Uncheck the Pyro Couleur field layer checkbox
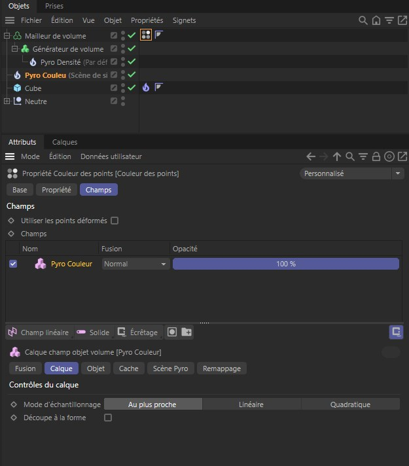 13,264
